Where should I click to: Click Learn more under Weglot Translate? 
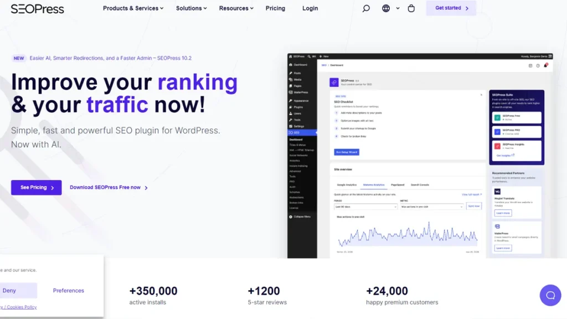coord(503,213)
